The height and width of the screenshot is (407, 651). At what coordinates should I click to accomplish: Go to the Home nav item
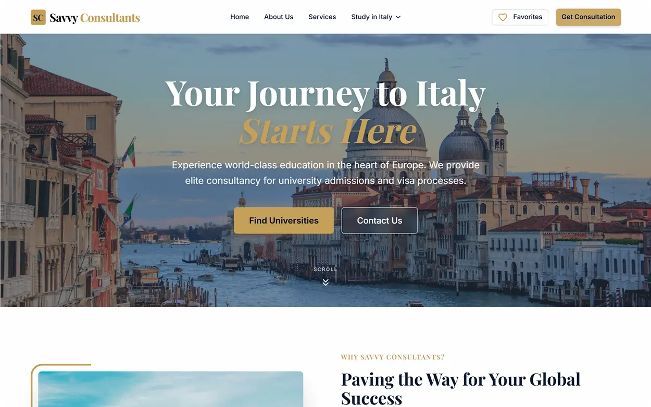240,17
